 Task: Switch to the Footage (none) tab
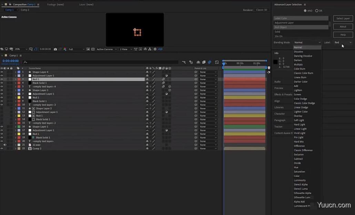pos(55,4)
